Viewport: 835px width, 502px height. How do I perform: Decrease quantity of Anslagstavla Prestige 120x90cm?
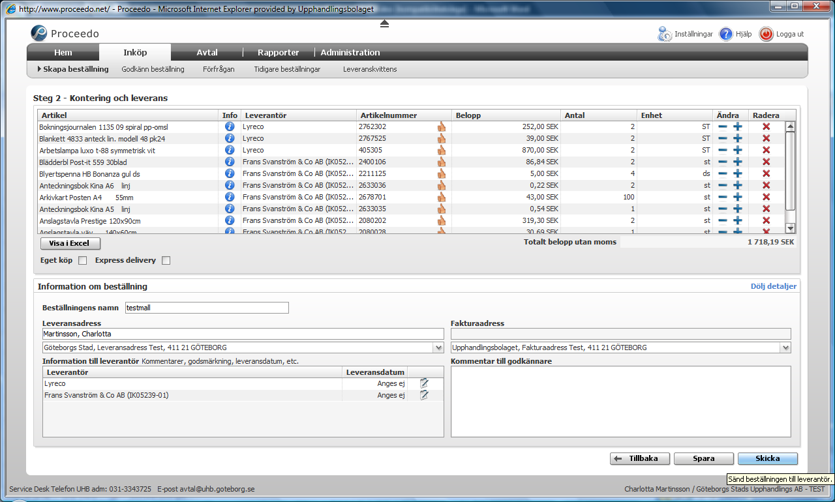point(723,220)
